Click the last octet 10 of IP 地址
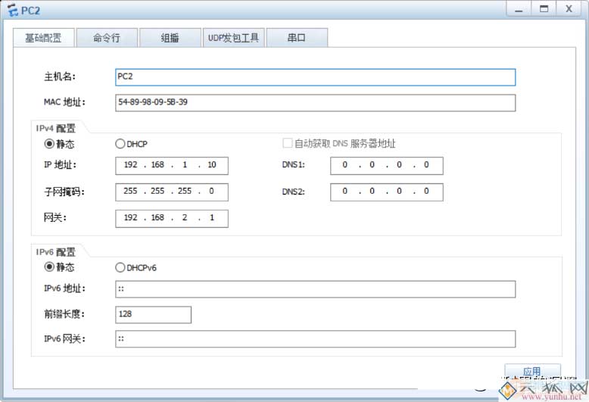Image resolution: width=589 pixels, height=402 pixels. coord(212,165)
